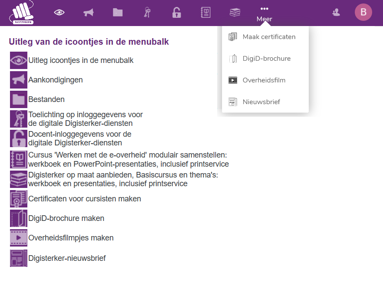Click brochure icon beside DigiD-brochure maken
The height and width of the screenshot is (296, 383).
(19, 218)
